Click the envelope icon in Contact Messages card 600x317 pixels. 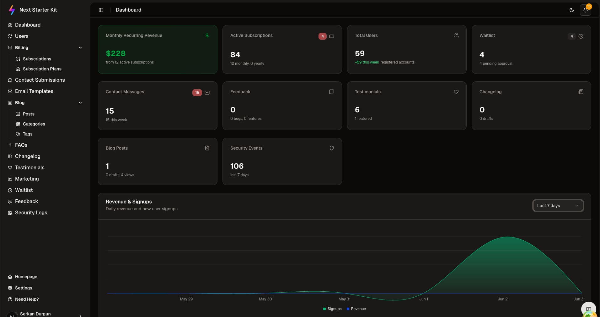coord(207,93)
